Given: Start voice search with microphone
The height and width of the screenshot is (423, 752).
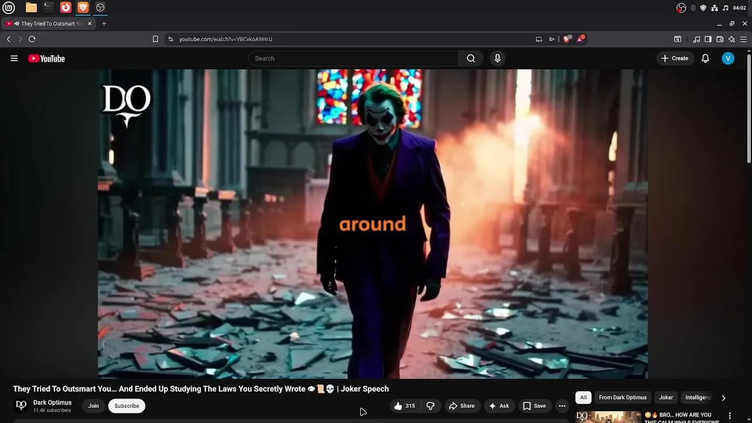Looking at the screenshot, I should (498, 58).
